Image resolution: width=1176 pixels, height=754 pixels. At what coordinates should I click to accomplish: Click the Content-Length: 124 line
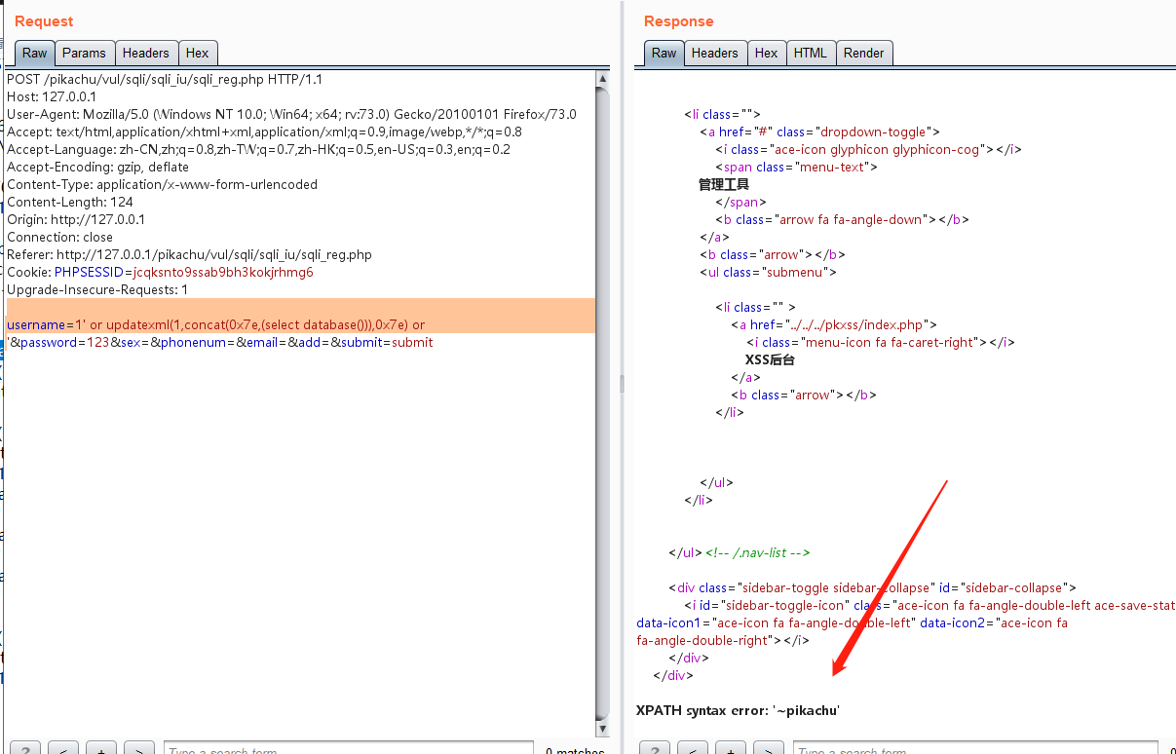70,202
